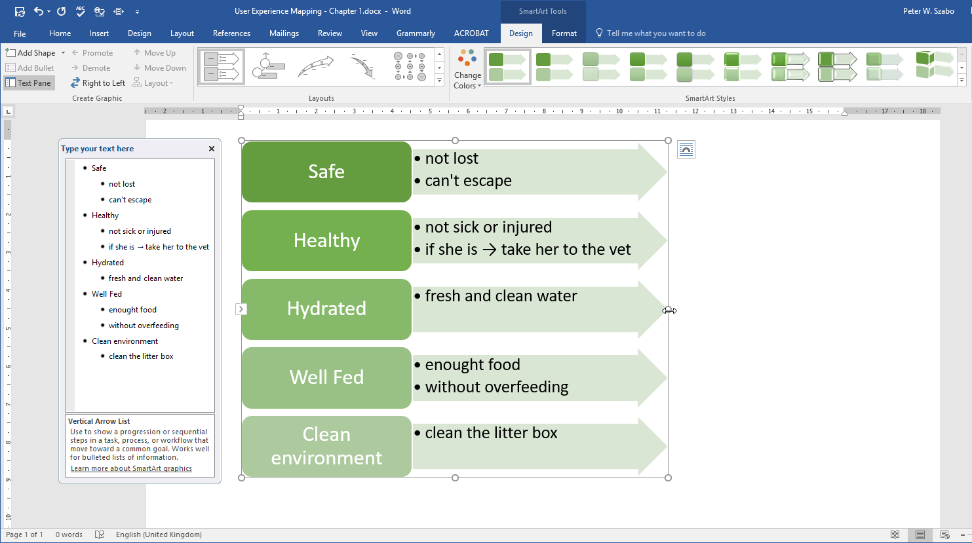Click the Spelling & Grammar check icon

(81, 11)
